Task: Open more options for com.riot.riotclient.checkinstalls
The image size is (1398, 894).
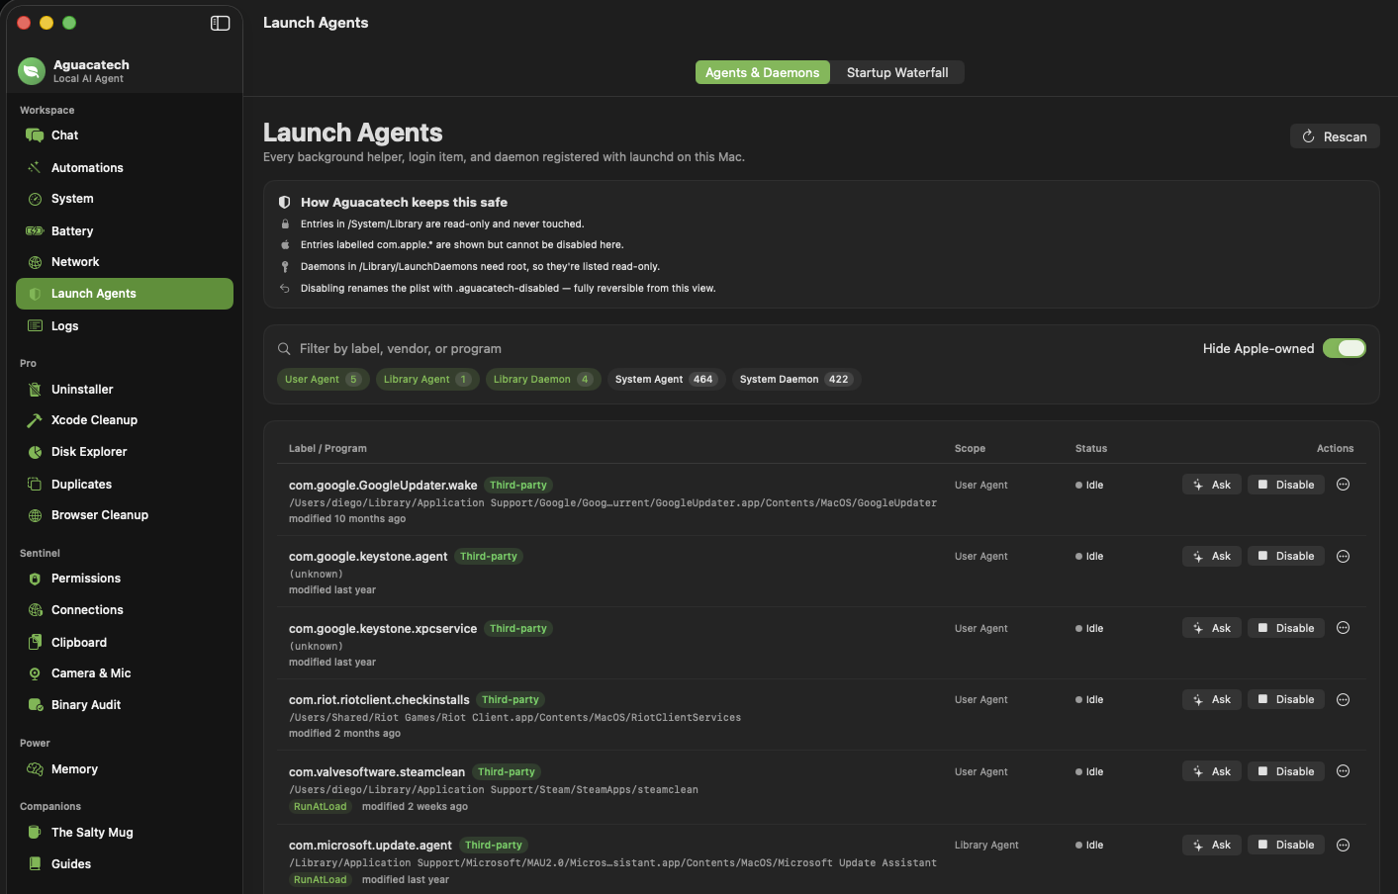Action: [x=1343, y=700]
